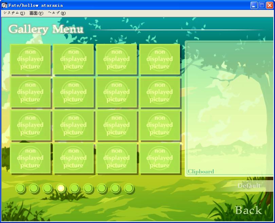The image size is (275, 223).
Task: Select second gallery page dot
Action: point(34,188)
